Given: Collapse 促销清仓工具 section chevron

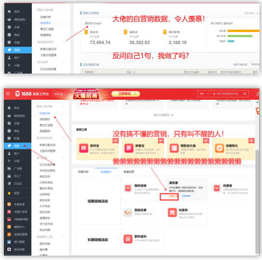Looking at the screenshot, I should [63, 237].
